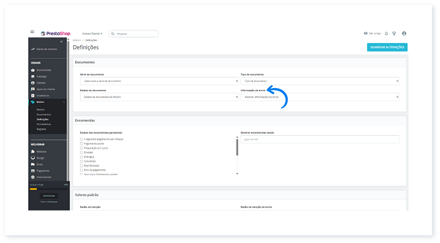
Task: Click the hamburger menu icon
Action: 32,33
